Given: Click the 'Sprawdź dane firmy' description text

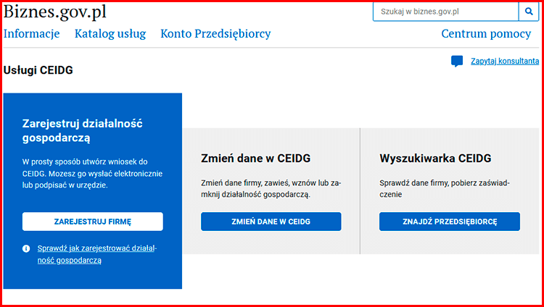Looking at the screenshot, I should click(x=444, y=188).
